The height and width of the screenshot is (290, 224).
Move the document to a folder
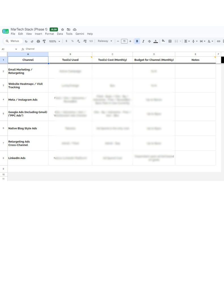(69, 29)
